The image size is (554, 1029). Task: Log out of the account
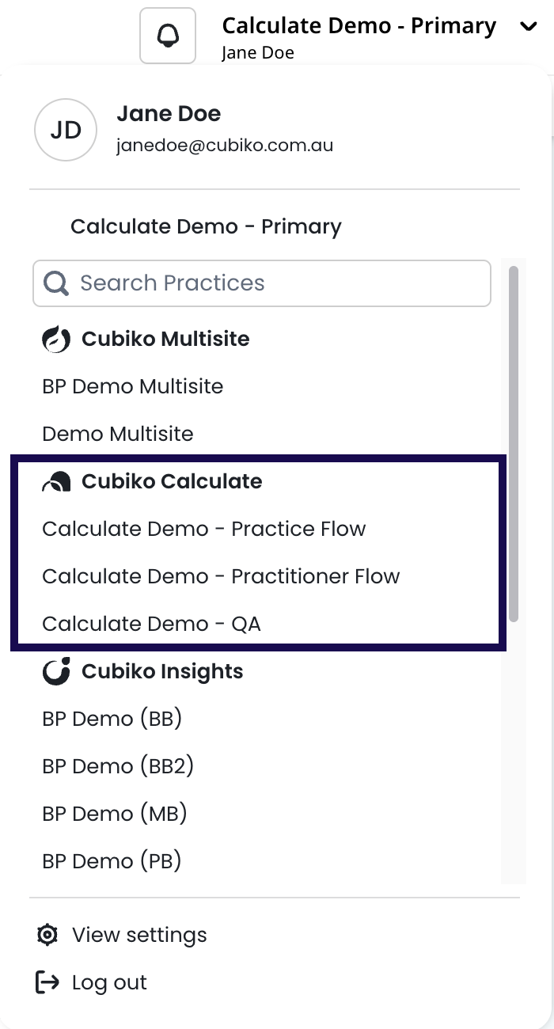[x=109, y=982]
